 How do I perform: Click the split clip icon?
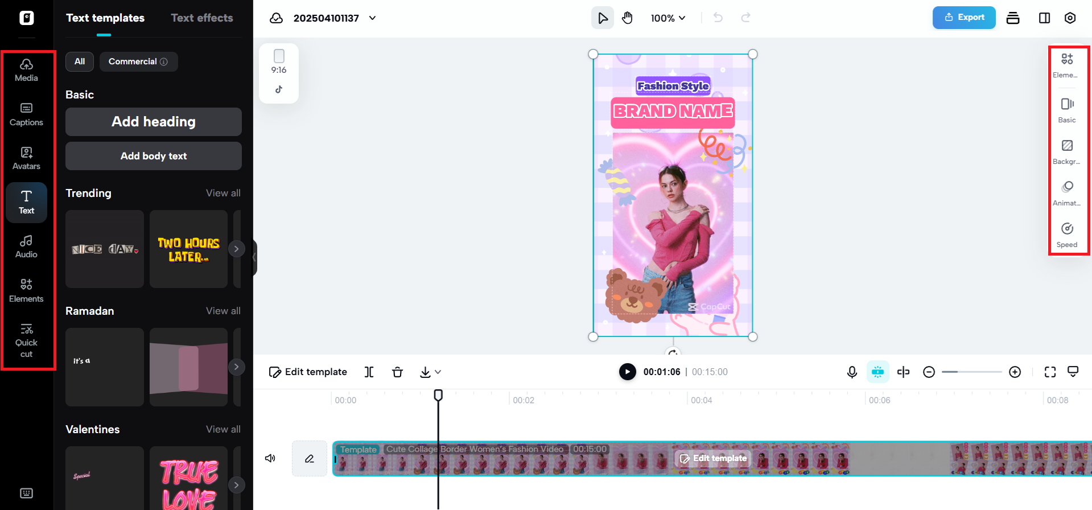click(369, 372)
